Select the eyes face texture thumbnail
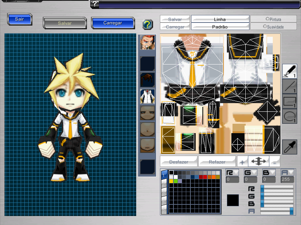 tap(147, 113)
